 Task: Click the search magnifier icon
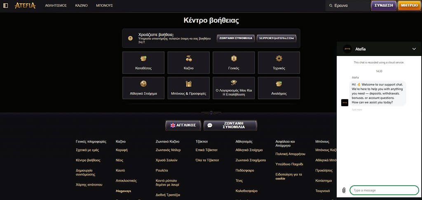coord(331,5)
